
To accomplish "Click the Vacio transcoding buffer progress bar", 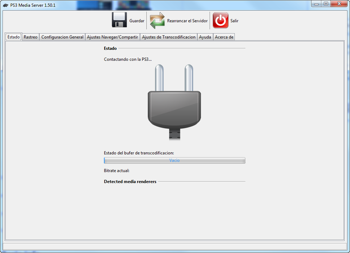I will (174, 160).
